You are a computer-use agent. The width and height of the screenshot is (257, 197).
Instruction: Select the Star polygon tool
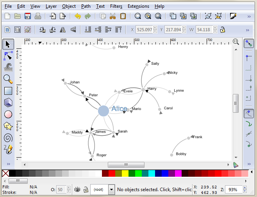[8, 126]
